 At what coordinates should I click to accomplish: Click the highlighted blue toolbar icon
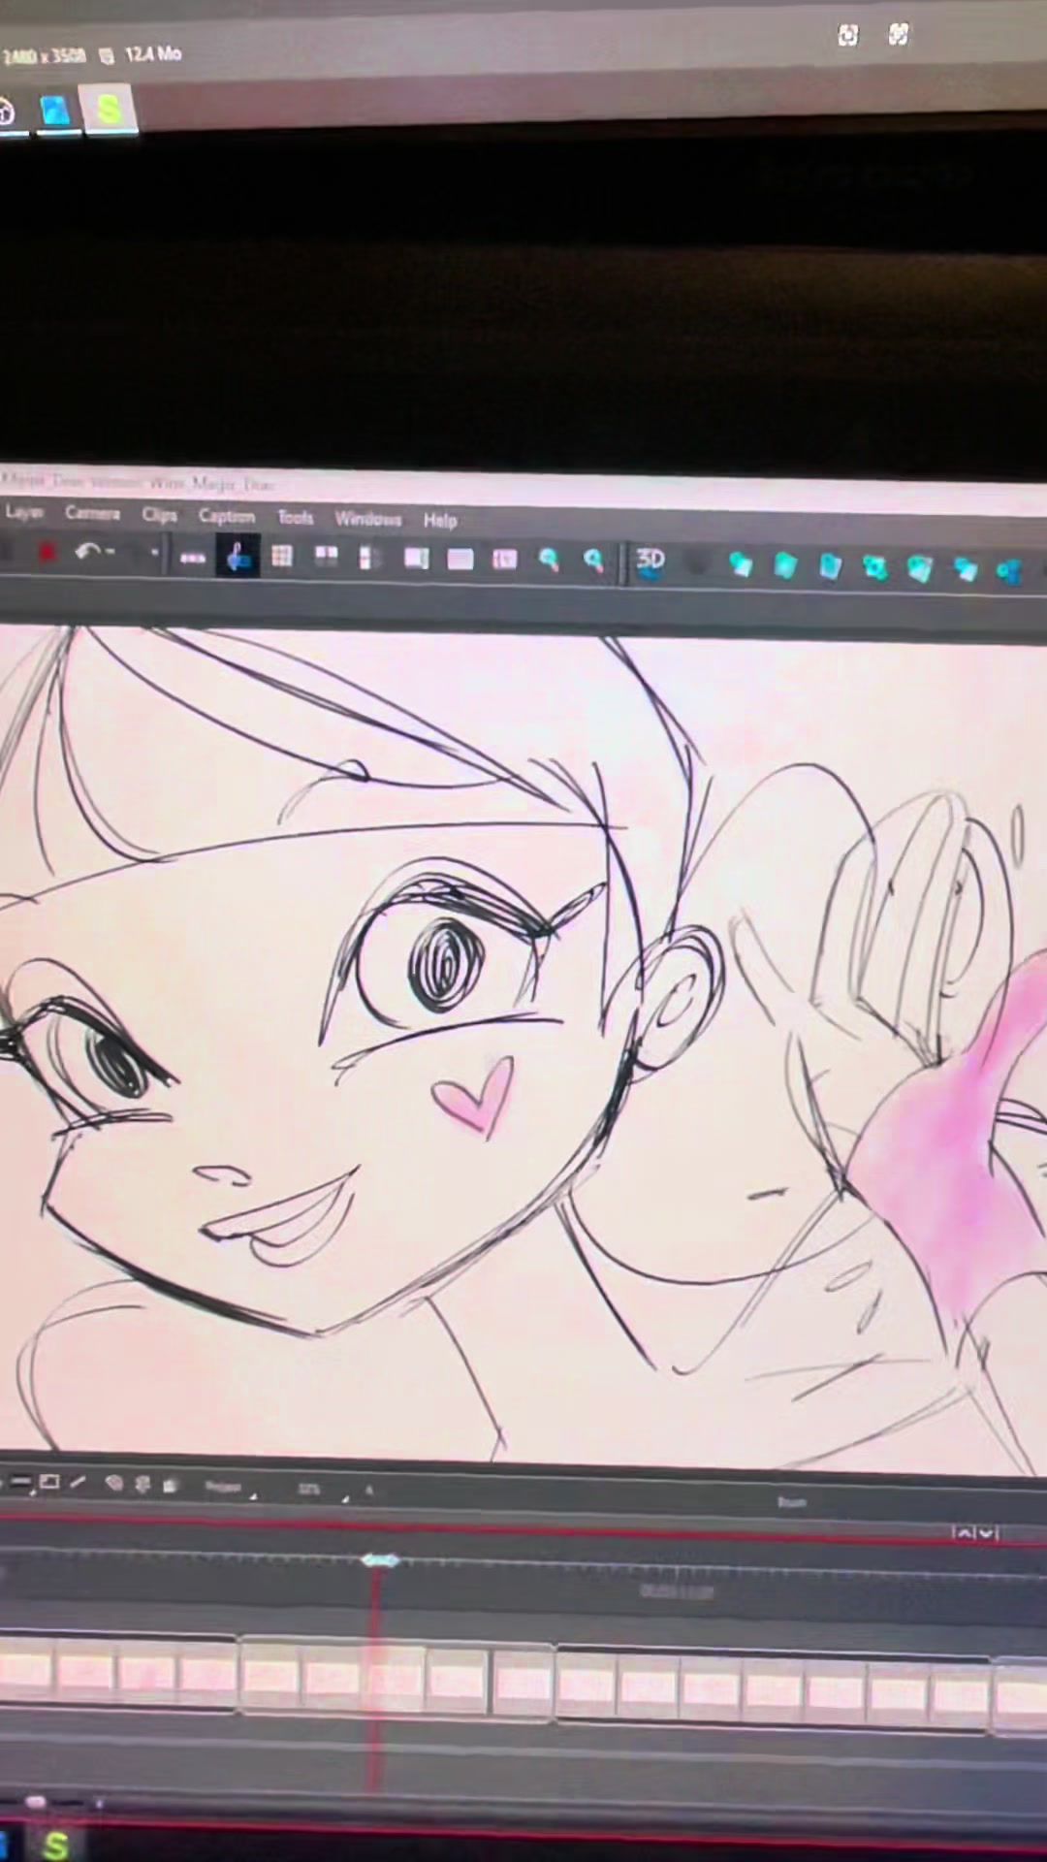click(238, 556)
